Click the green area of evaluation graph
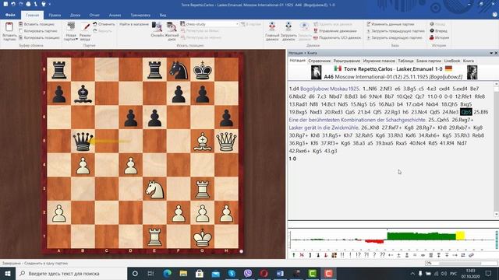Screen dimensions: 499x280 tap(421, 236)
